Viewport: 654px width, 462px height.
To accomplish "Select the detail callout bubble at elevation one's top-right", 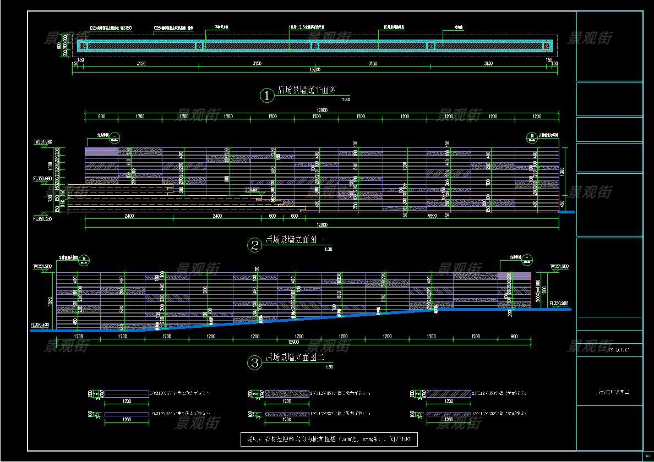I will click(532, 136).
